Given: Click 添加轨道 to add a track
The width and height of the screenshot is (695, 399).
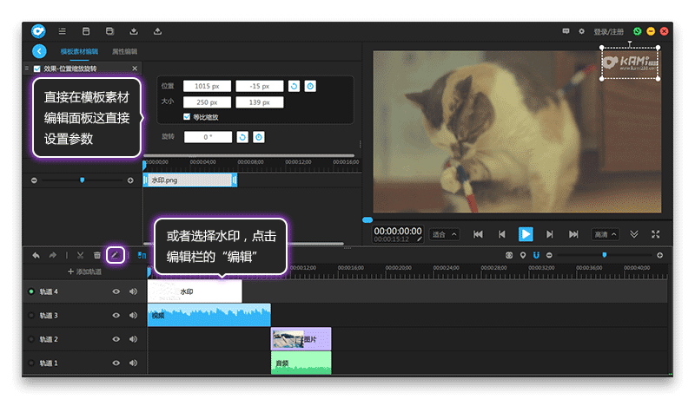Looking at the screenshot, I should coord(84,271).
